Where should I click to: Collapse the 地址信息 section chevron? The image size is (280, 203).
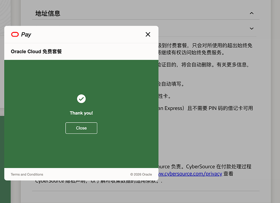[x=252, y=13]
